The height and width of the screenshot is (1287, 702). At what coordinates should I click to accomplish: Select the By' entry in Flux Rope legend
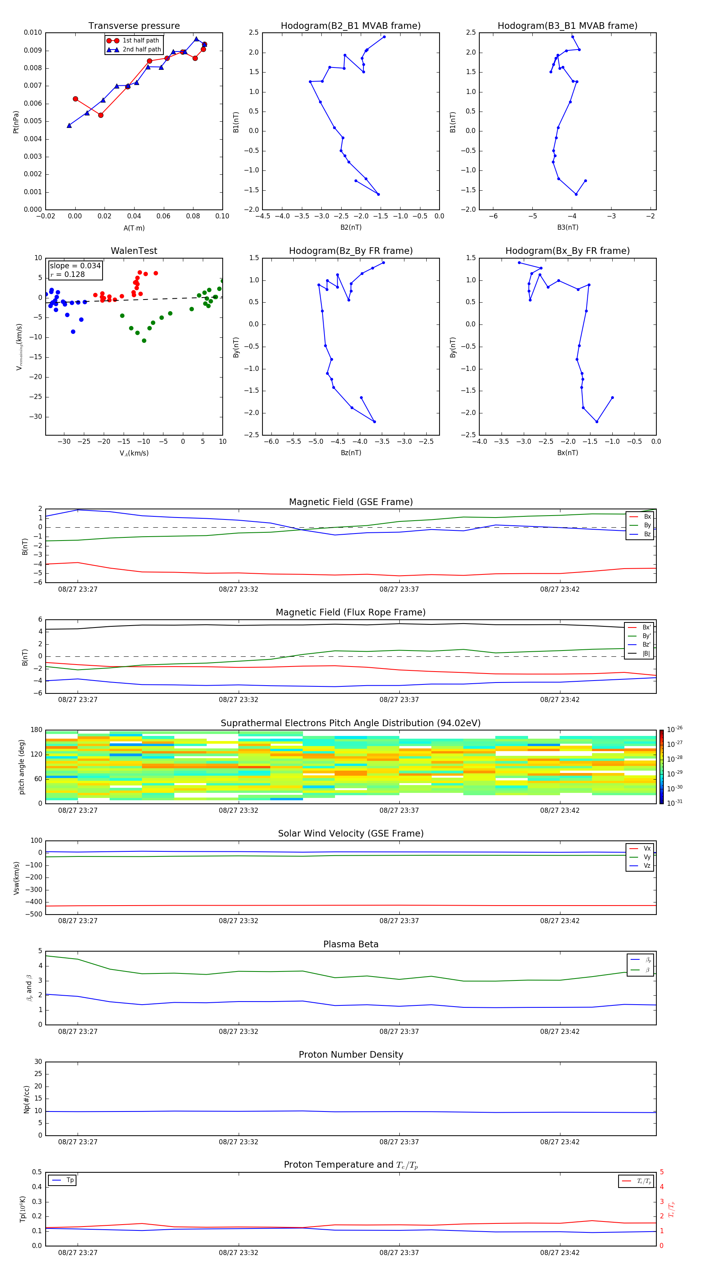(640, 636)
